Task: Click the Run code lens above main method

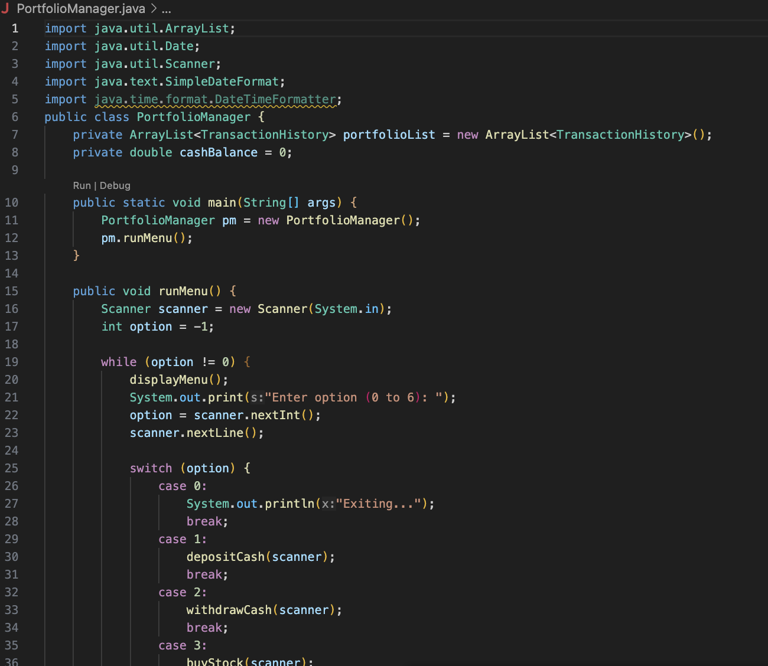Action: click(80, 185)
